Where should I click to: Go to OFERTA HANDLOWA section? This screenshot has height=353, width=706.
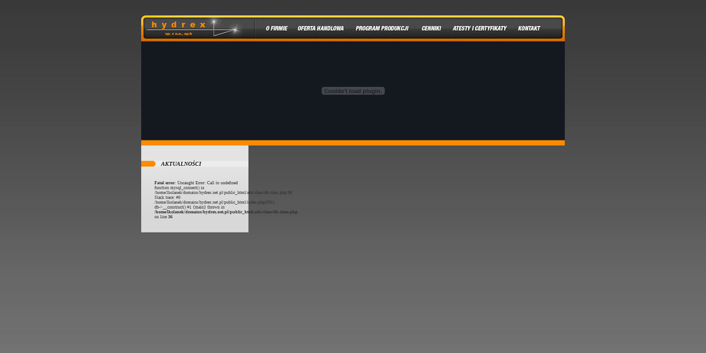321,28
